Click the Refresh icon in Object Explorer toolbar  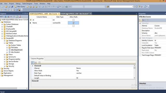point(17,17)
